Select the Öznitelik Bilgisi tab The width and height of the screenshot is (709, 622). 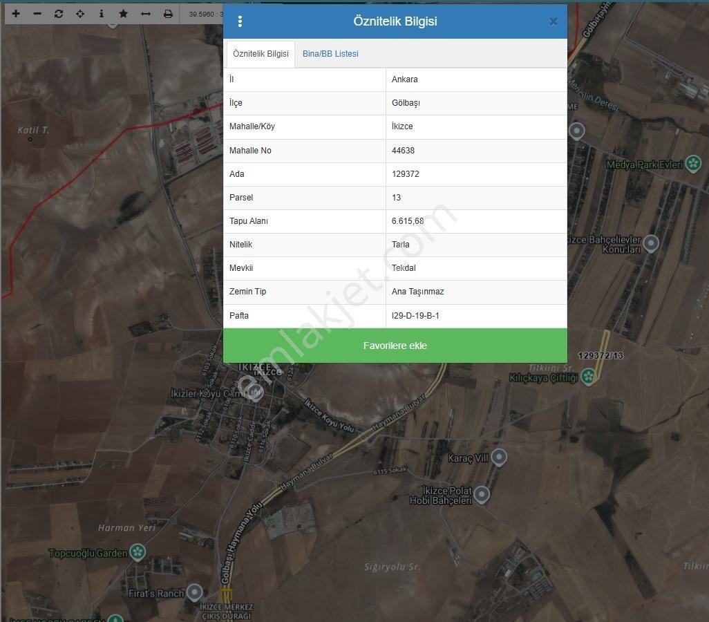[x=261, y=54]
